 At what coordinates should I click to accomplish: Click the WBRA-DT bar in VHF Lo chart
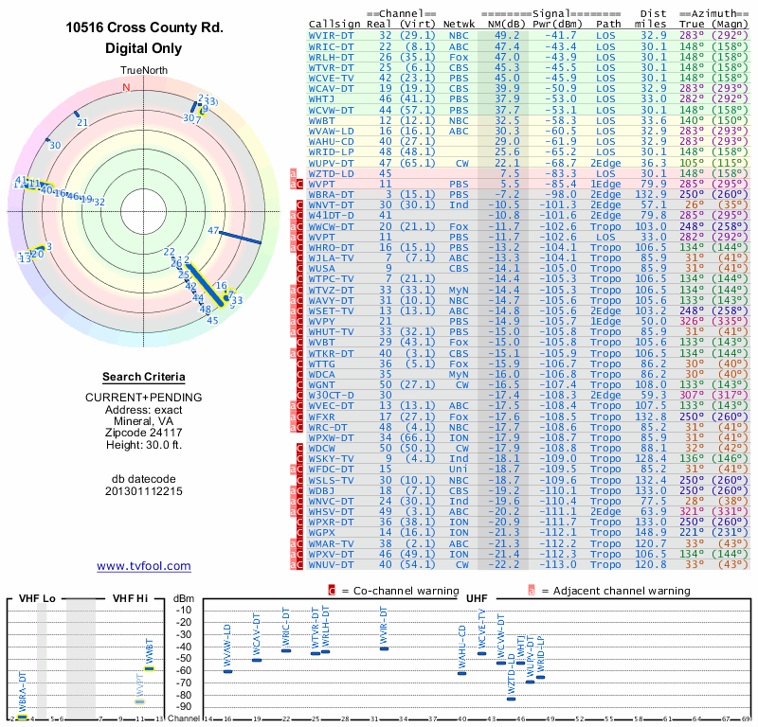click(22, 718)
